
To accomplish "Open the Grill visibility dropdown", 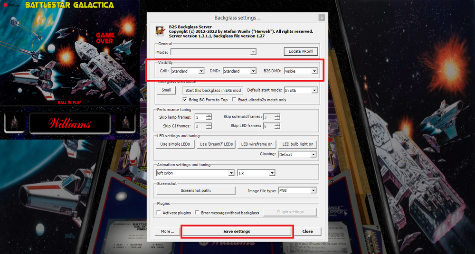I will (187, 71).
